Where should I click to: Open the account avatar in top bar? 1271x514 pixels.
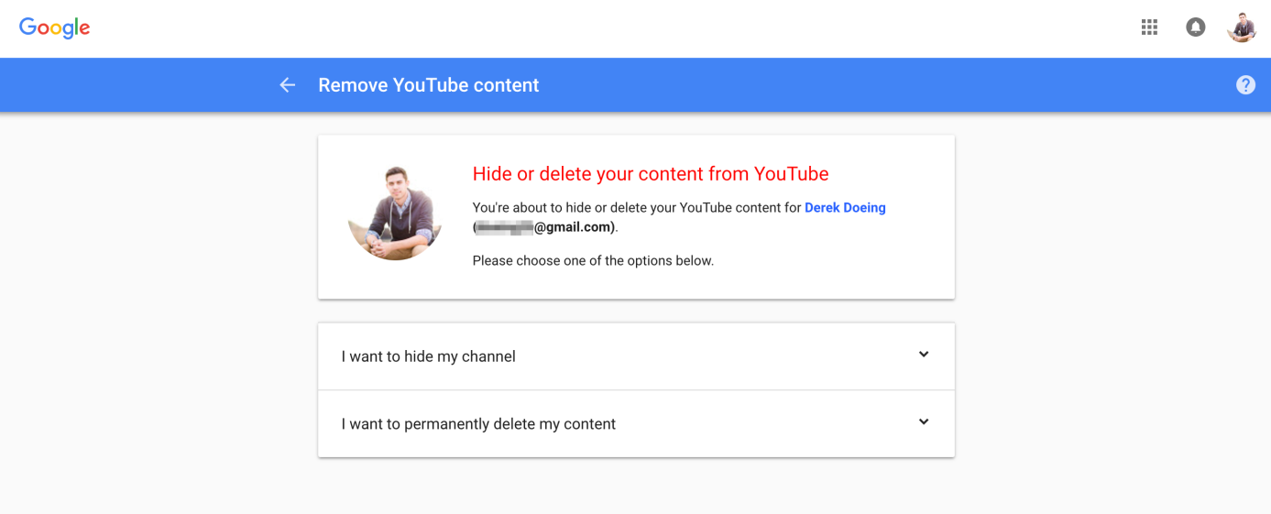click(1242, 27)
